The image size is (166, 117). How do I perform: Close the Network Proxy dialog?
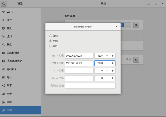point(117,27)
